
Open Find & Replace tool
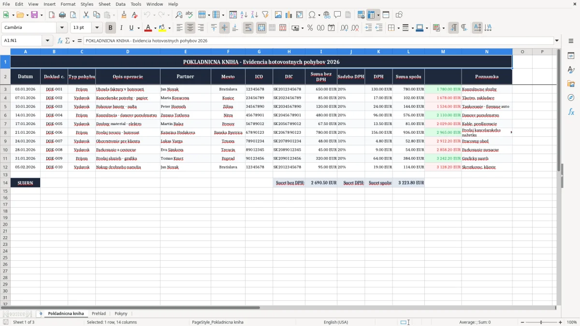[x=179, y=15]
